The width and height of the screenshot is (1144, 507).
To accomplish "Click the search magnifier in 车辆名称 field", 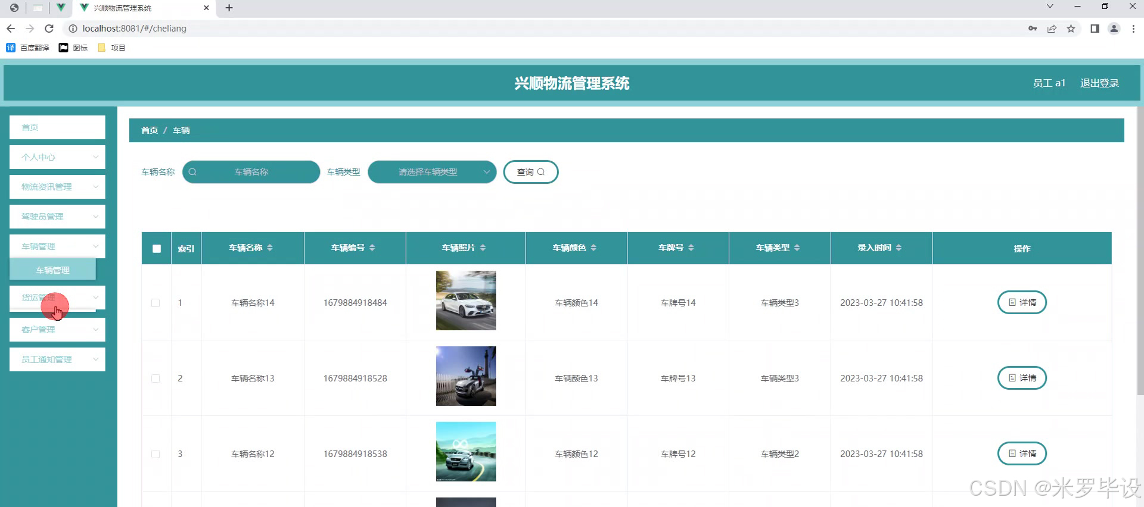I will (x=192, y=172).
